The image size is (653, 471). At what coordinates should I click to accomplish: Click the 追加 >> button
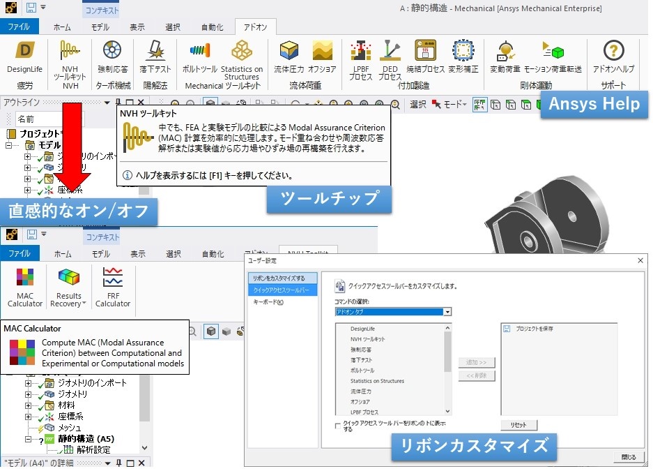[477, 362]
